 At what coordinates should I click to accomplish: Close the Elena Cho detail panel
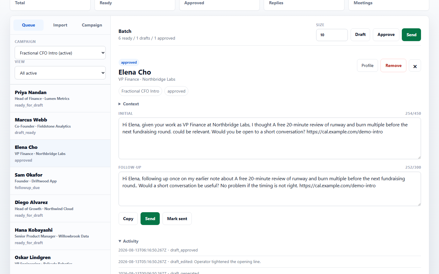[415, 66]
